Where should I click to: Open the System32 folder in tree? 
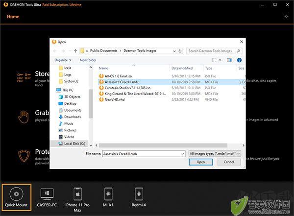click(71, 81)
